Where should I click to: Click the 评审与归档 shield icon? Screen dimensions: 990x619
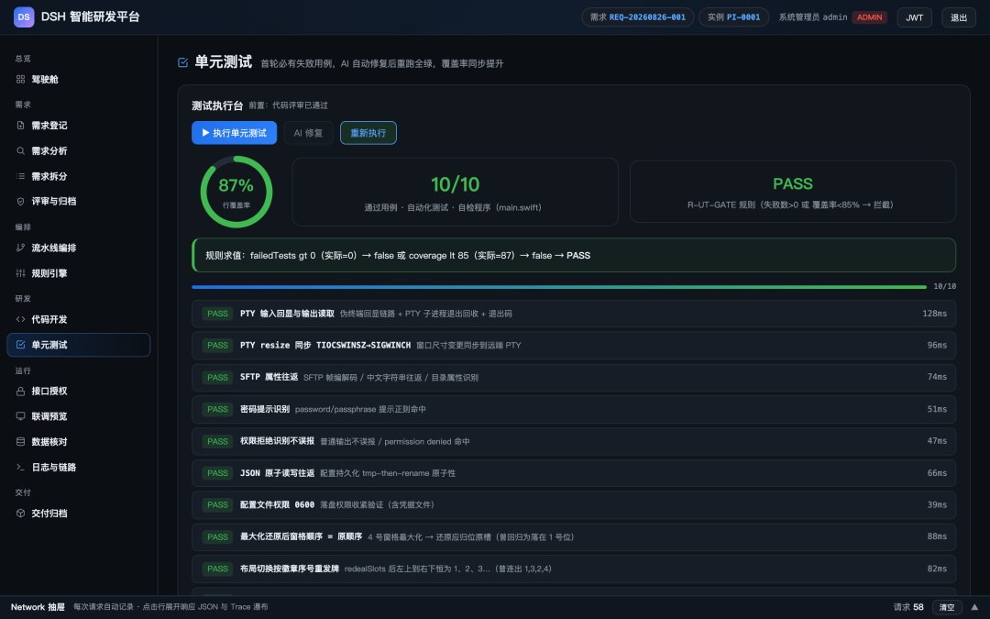click(x=20, y=201)
